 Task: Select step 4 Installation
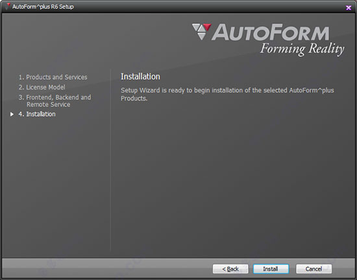37,114
